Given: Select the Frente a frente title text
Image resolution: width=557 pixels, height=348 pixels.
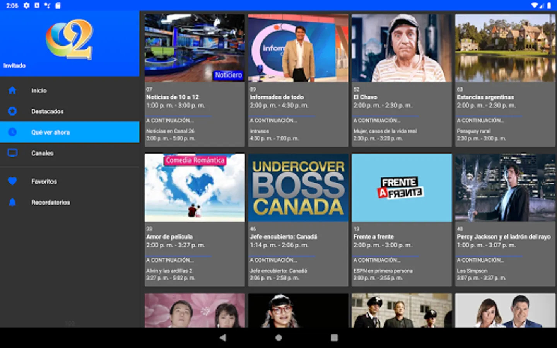Looking at the screenshot, I should [x=374, y=237].
